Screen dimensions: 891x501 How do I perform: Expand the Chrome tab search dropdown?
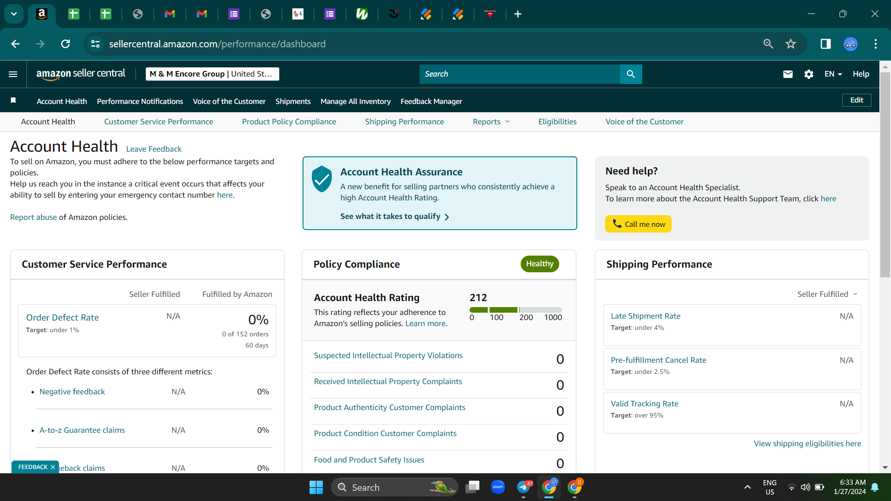click(14, 14)
